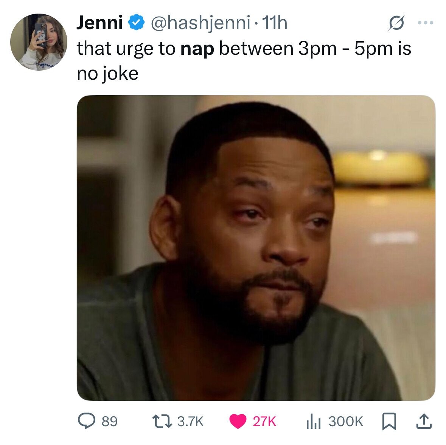This screenshot has width=446, height=445.
Task: Open Jenni's profile picture avatar
Action: 39,42
